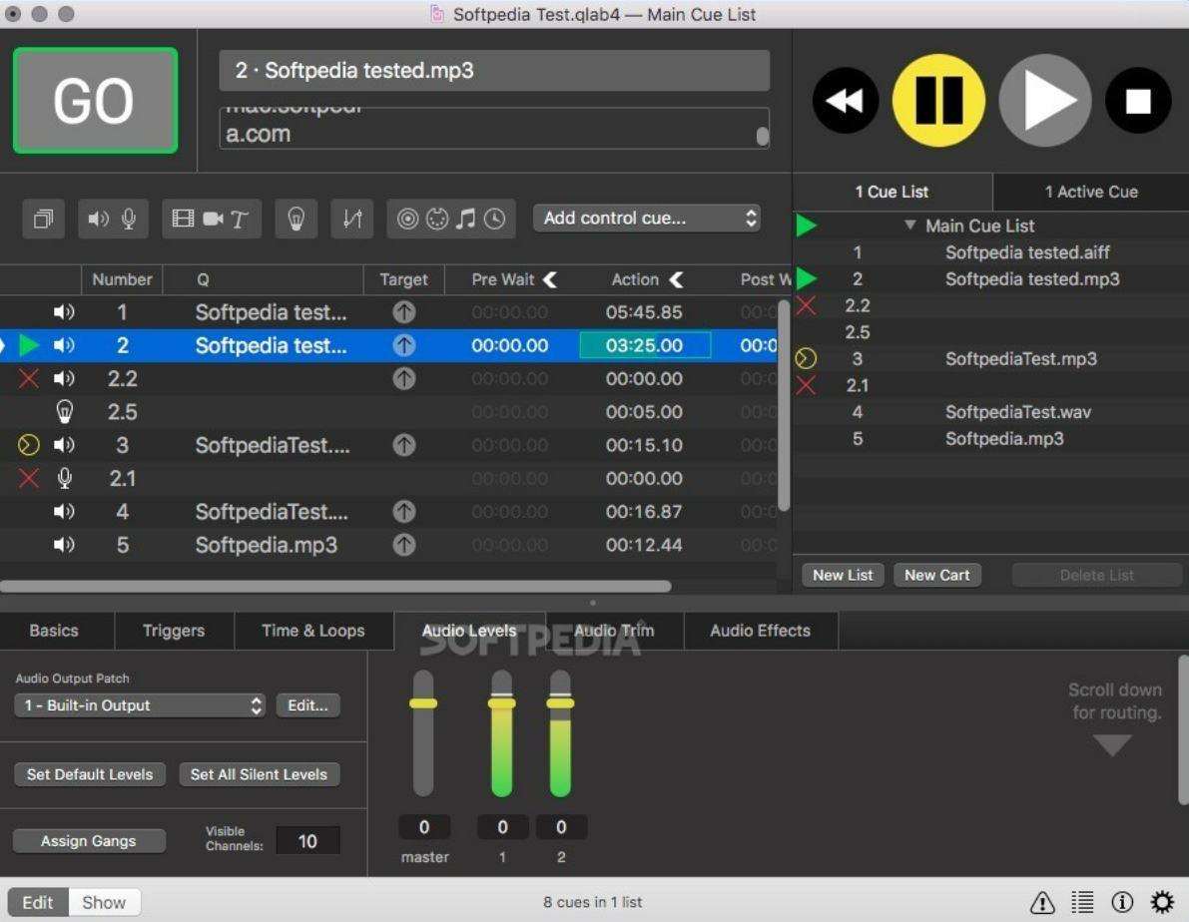The height and width of the screenshot is (922, 1189).
Task: Click channel 2 level slider handle
Action: (x=560, y=702)
